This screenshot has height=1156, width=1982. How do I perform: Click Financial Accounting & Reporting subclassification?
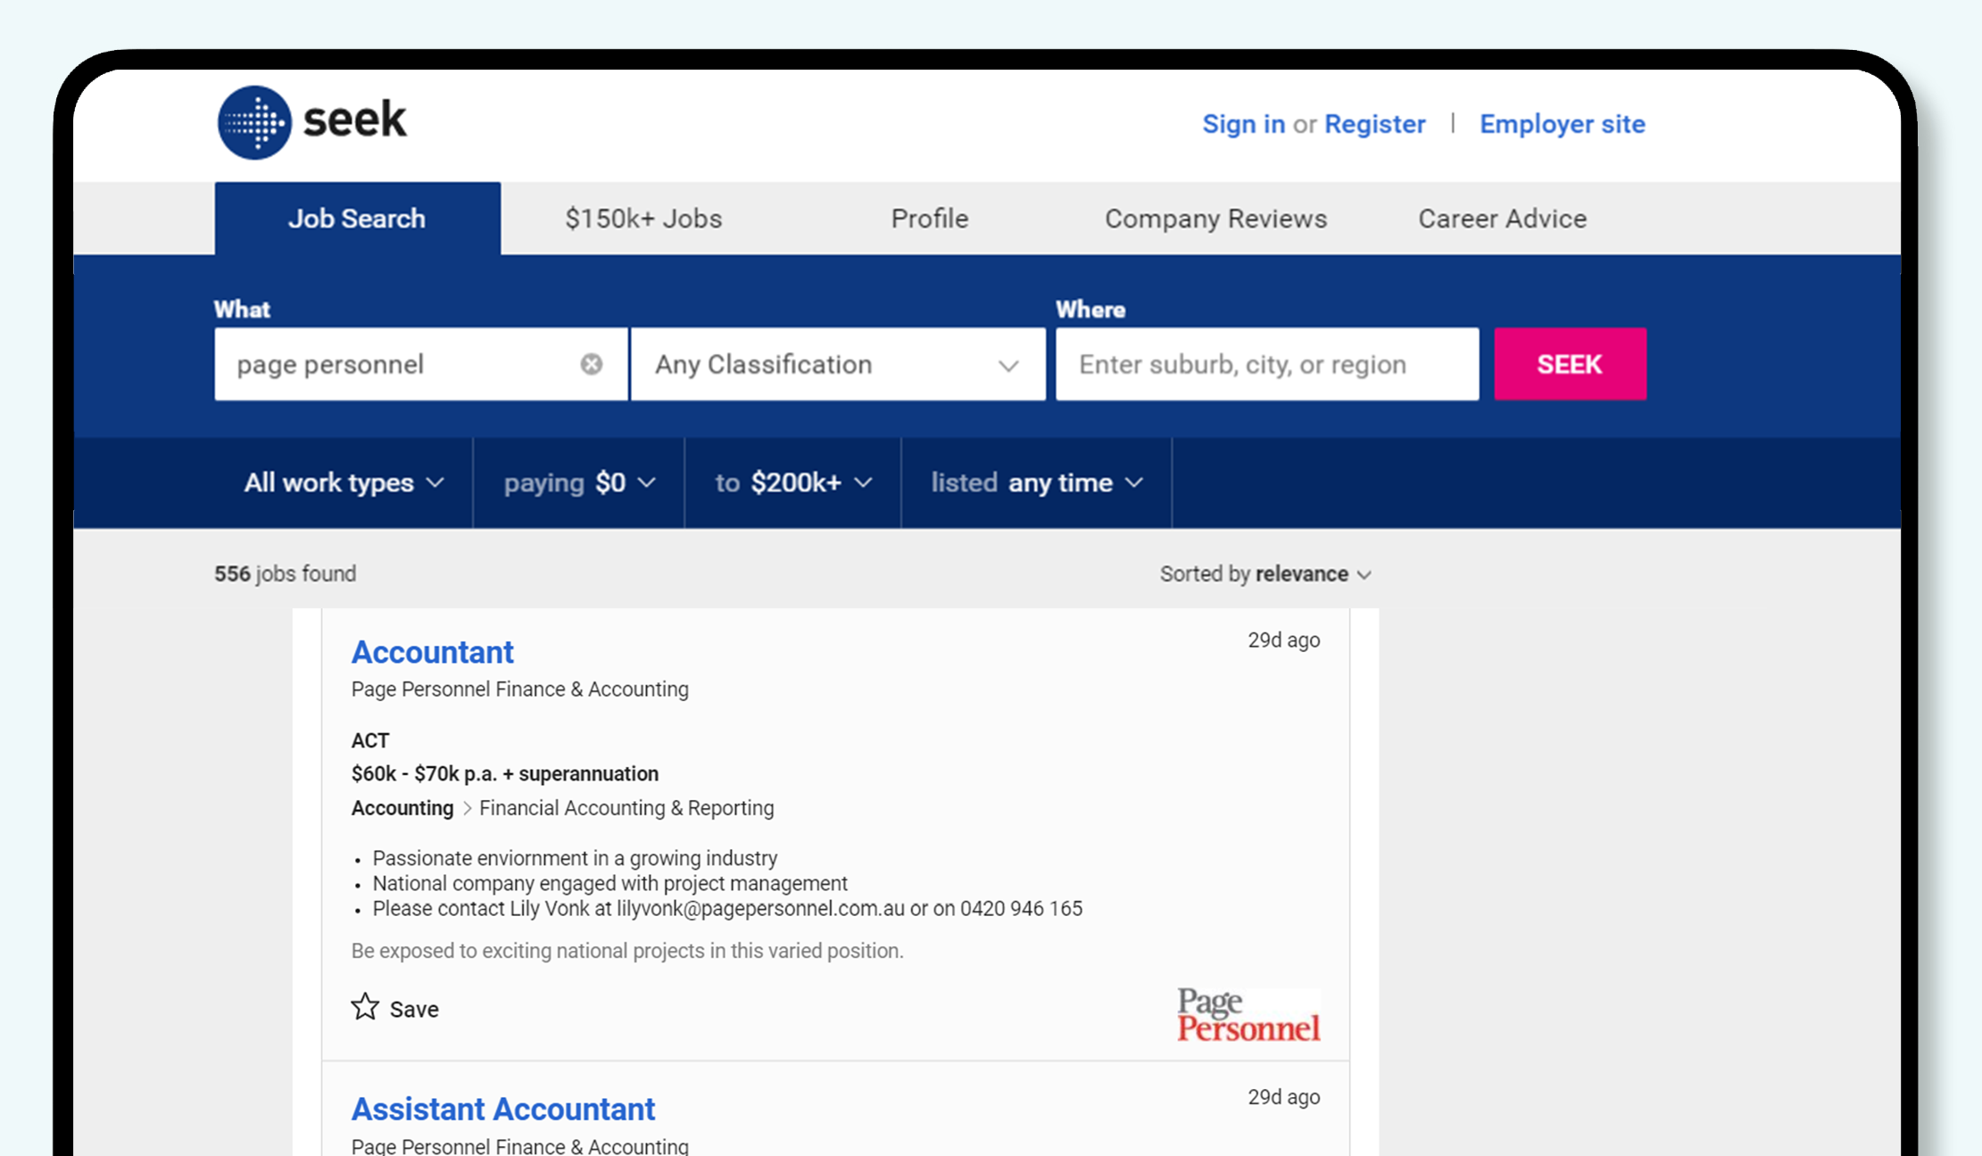click(x=626, y=808)
